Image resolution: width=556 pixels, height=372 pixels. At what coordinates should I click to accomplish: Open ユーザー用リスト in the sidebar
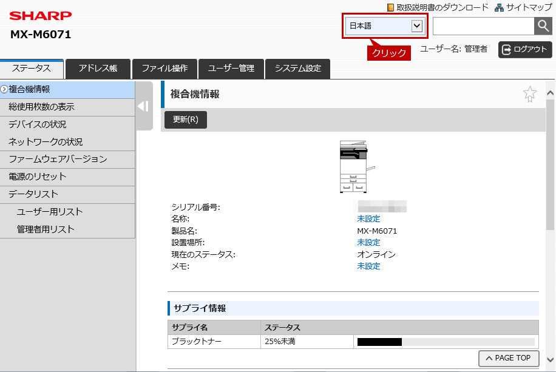(67, 212)
